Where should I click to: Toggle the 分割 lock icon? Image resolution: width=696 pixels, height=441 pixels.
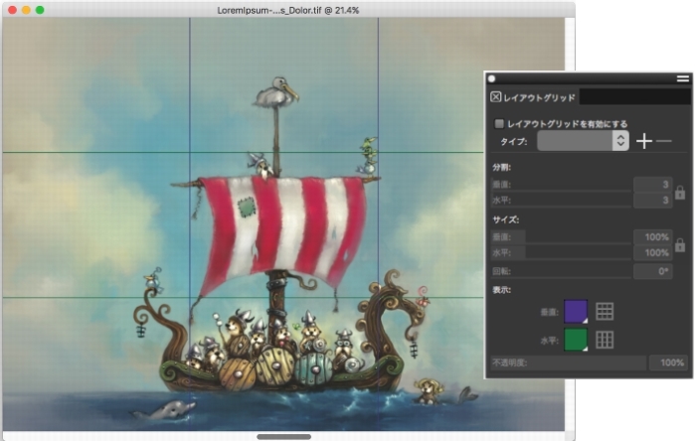point(680,192)
